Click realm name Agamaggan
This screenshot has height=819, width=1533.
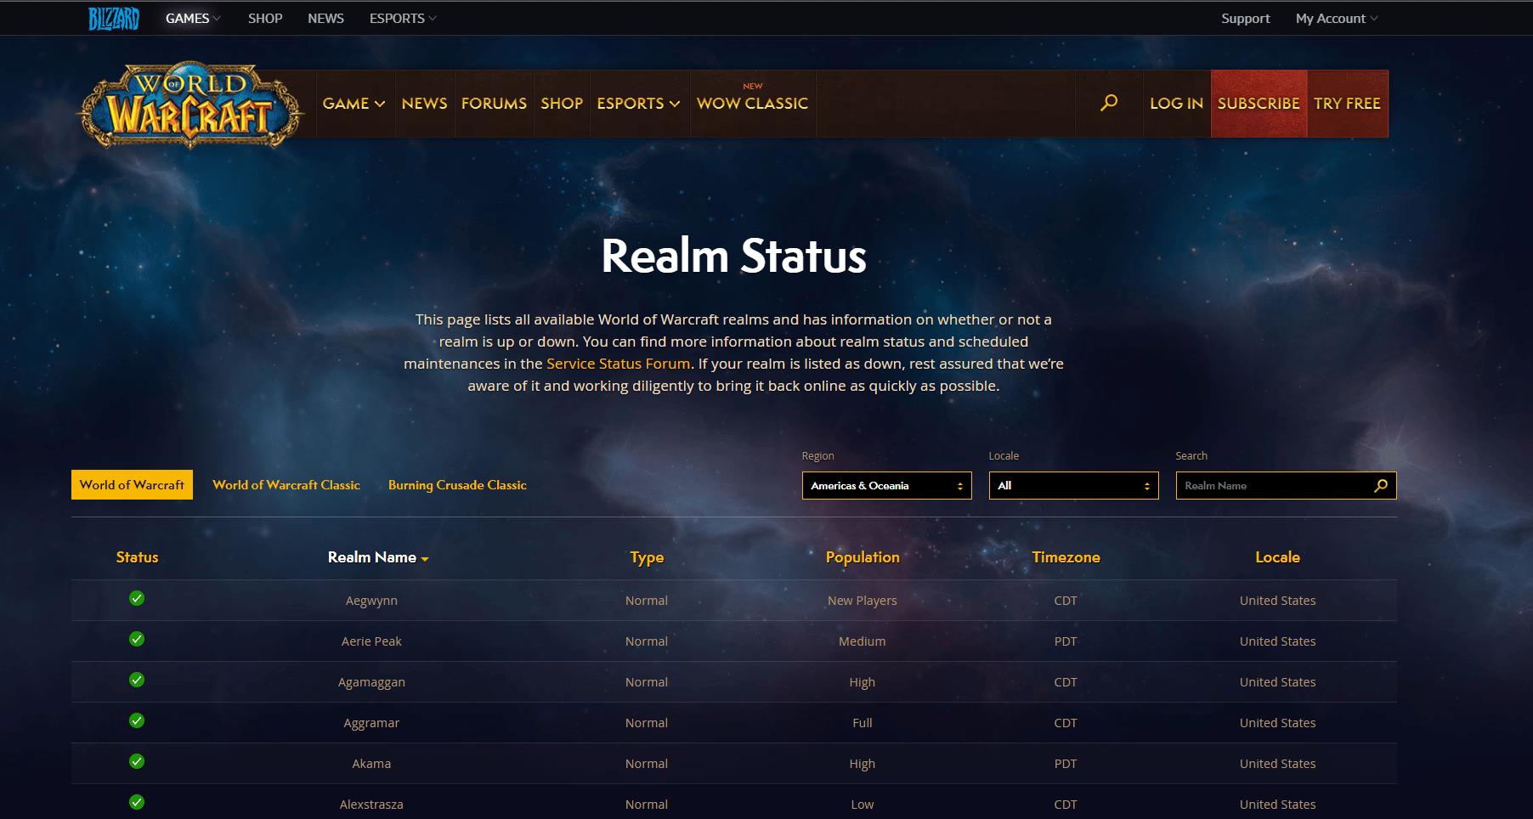[x=371, y=682]
